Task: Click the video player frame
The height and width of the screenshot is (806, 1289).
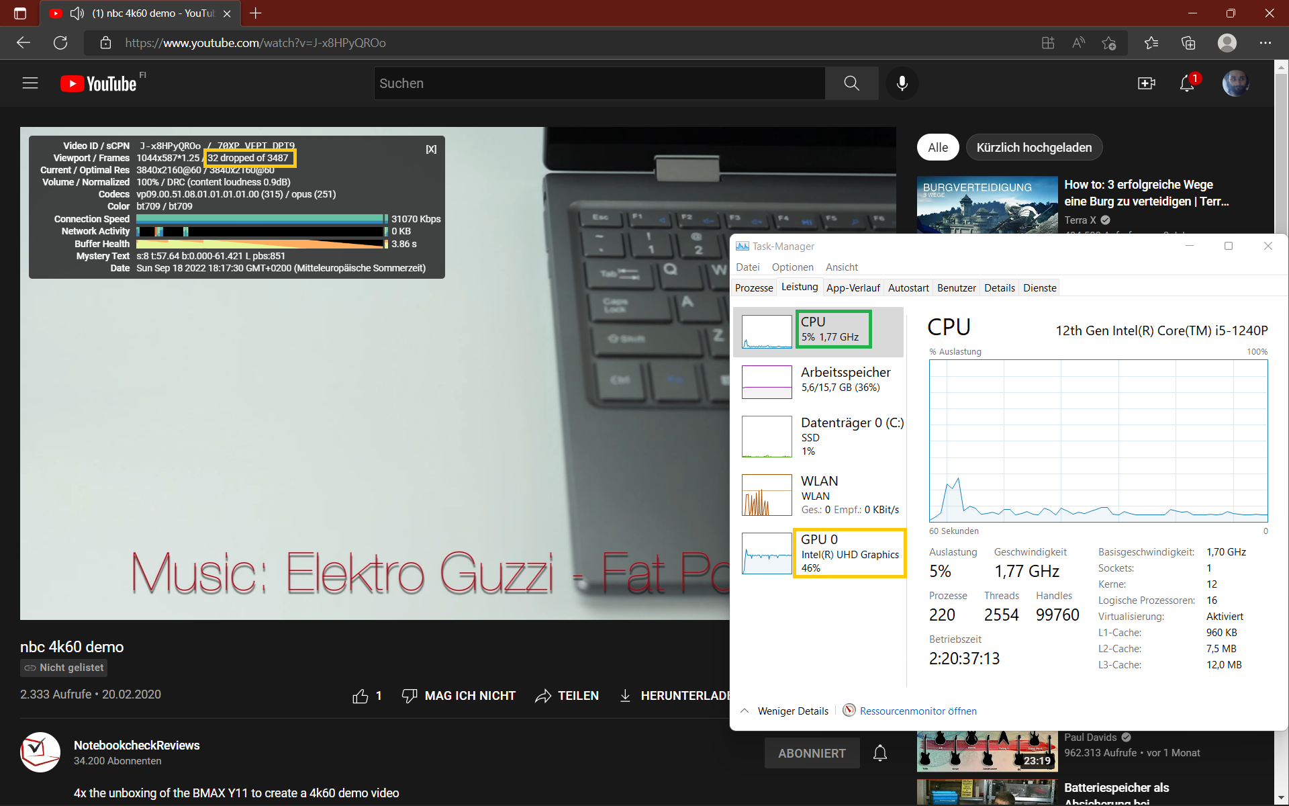Action: (x=458, y=373)
